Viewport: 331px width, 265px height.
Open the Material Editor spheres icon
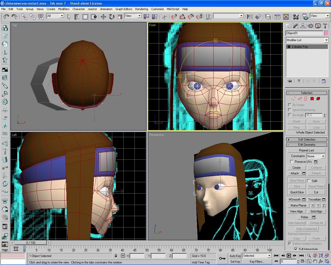[x=296, y=17]
